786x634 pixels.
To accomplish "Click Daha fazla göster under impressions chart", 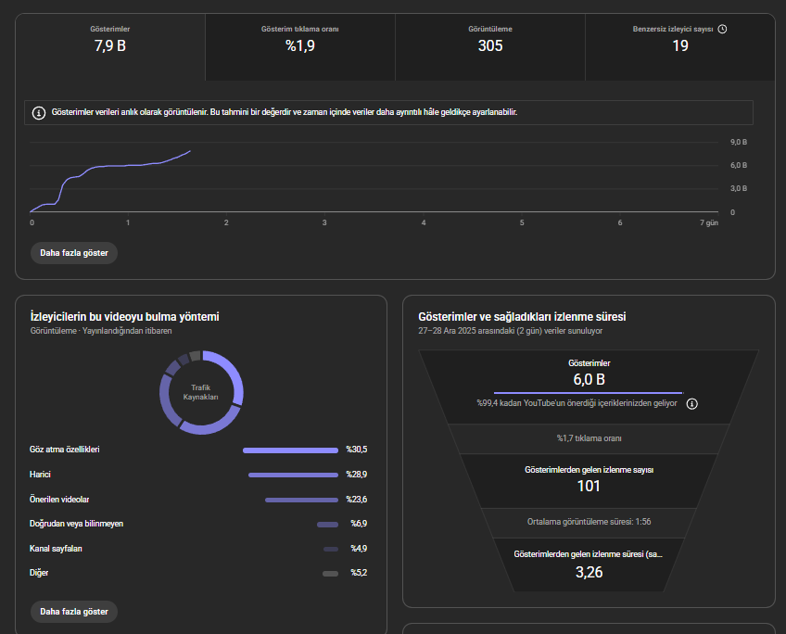I will (74, 253).
